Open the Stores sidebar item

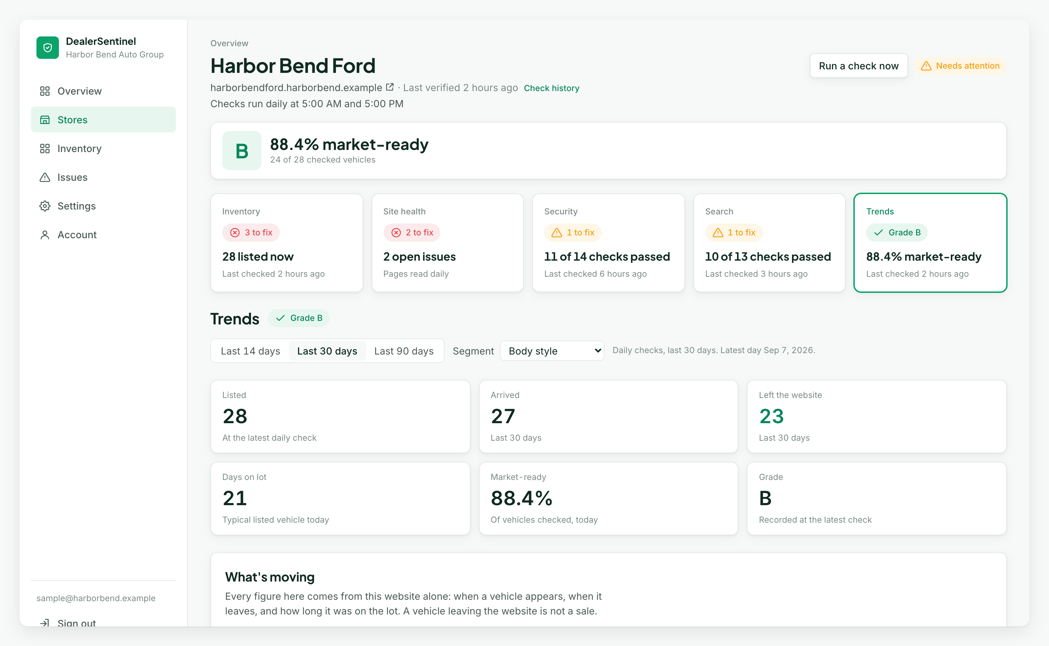(x=103, y=119)
